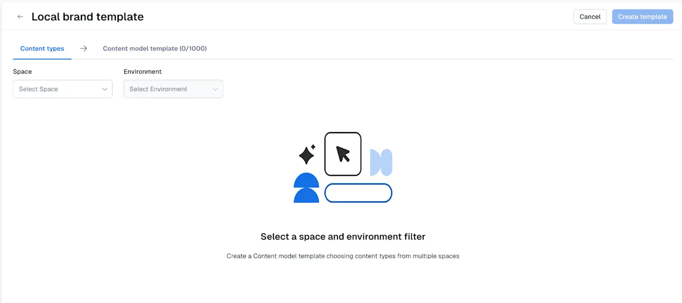This screenshot has width=682, height=303.
Task: Click inside the Space selection field
Action: coord(57,89)
